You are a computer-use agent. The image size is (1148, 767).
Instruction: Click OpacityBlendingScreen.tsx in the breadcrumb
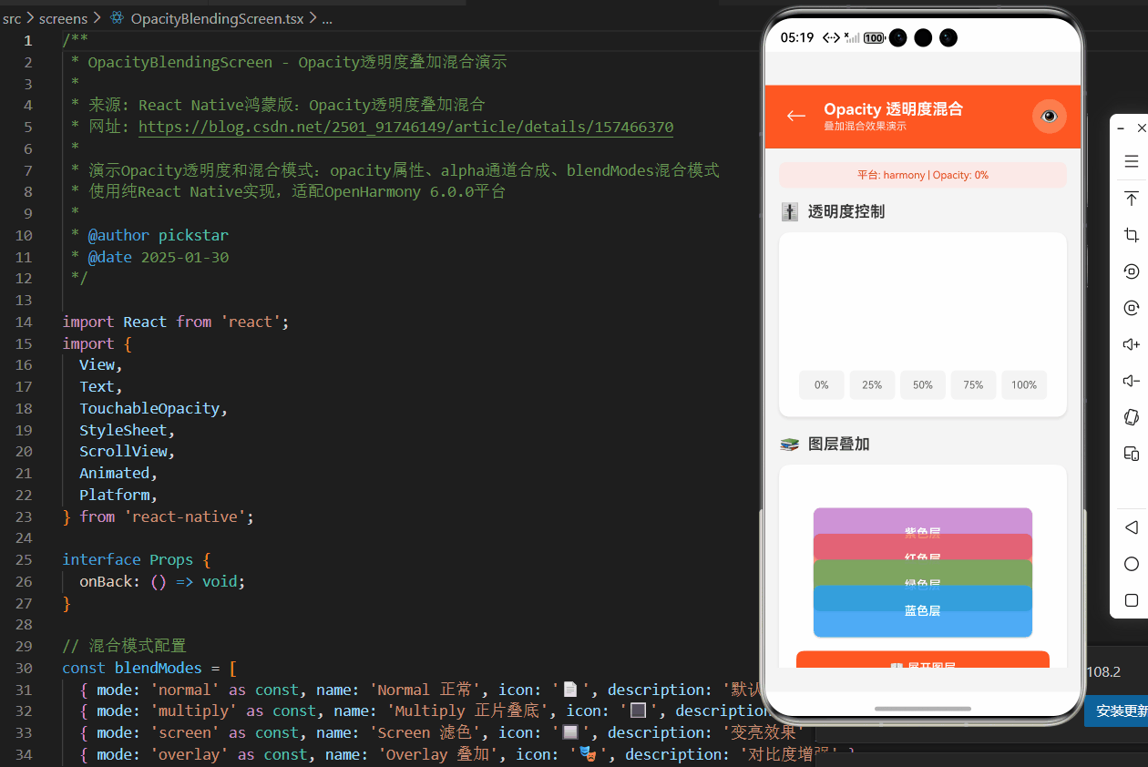[x=217, y=18]
